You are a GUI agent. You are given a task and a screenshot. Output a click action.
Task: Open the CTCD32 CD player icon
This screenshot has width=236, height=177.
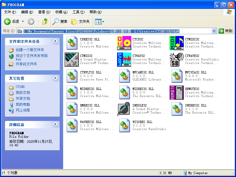point(124,43)
